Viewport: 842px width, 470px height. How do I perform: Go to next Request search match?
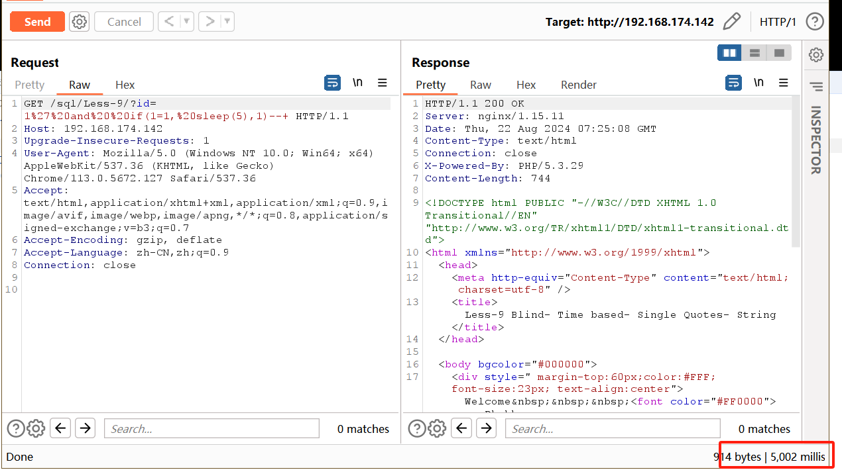(x=85, y=428)
